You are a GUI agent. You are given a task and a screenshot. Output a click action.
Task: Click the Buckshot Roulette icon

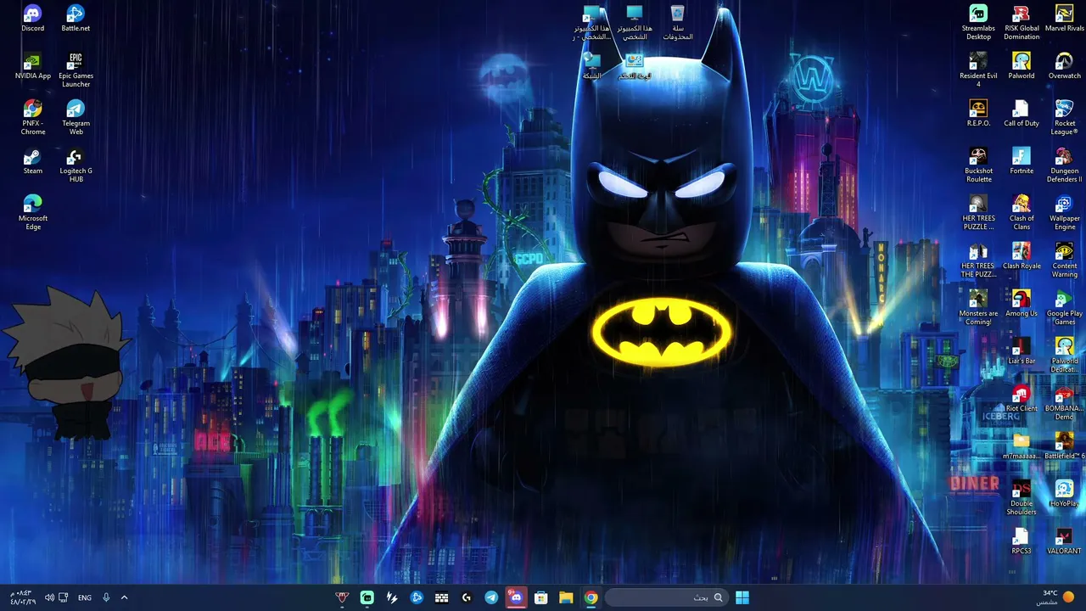point(978,165)
